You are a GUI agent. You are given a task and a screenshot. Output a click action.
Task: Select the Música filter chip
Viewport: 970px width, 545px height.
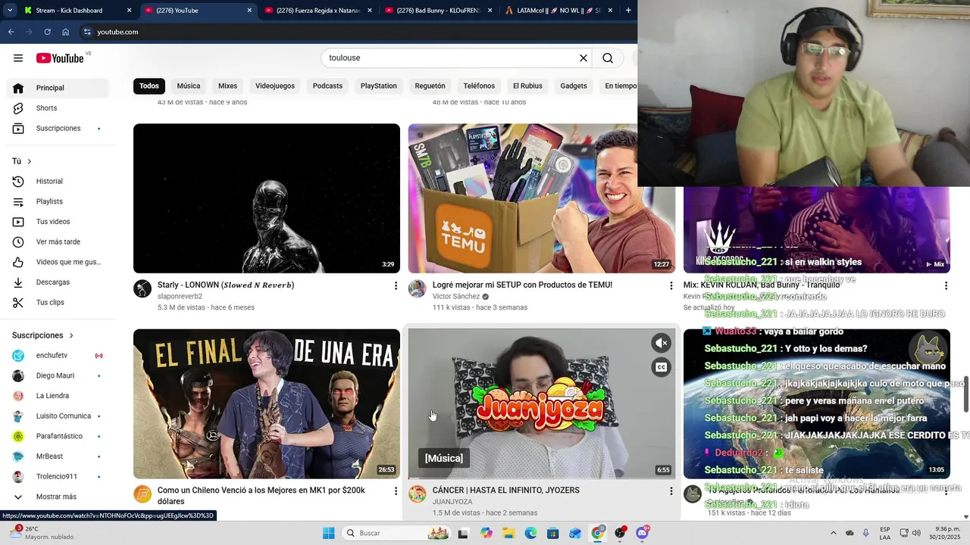tap(189, 86)
